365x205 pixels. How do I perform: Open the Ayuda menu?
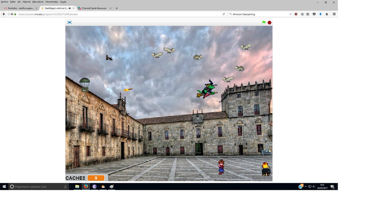(63, 2)
